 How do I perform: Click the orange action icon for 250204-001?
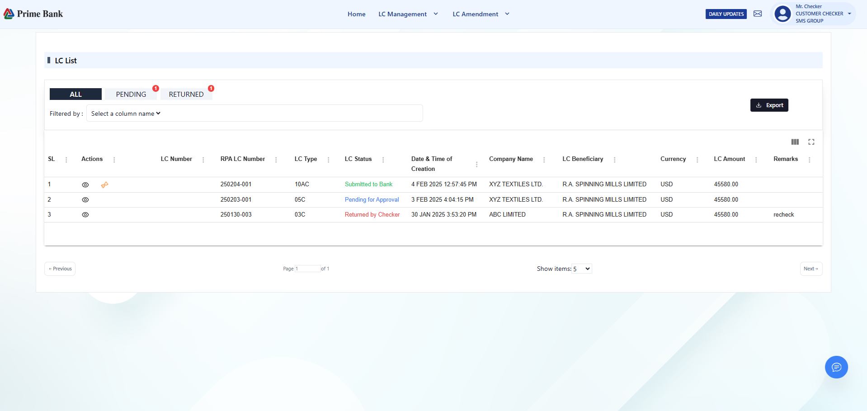point(104,185)
